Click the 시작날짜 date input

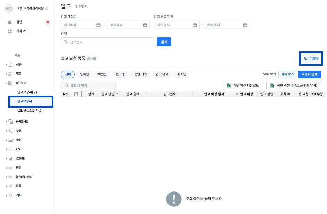pos(82,25)
